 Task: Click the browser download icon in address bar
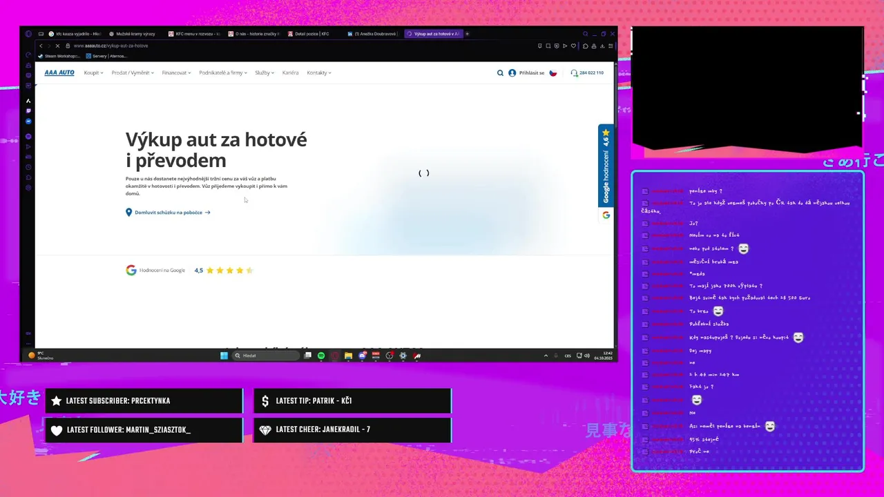pos(602,46)
